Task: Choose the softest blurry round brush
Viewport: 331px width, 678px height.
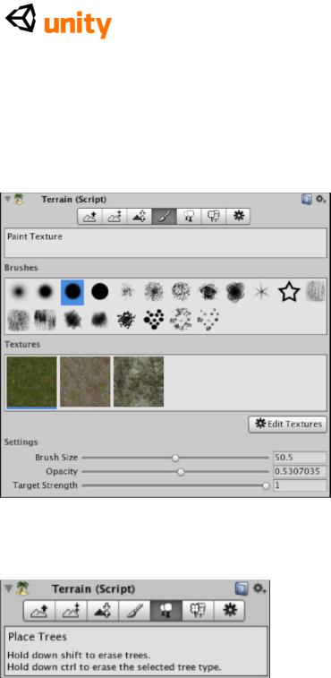Action: click(x=18, y=292)
